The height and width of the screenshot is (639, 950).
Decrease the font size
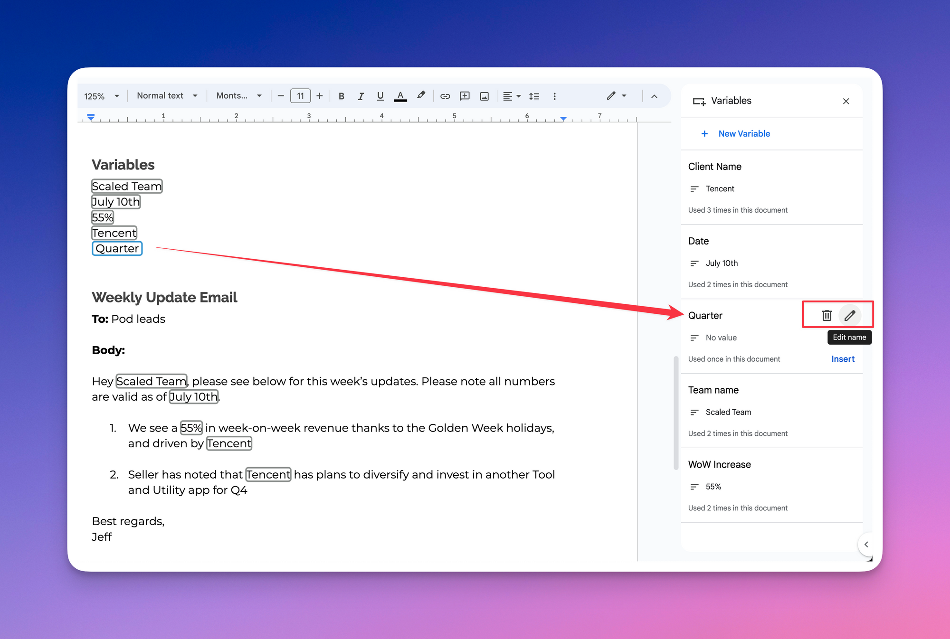pos(281,96)
